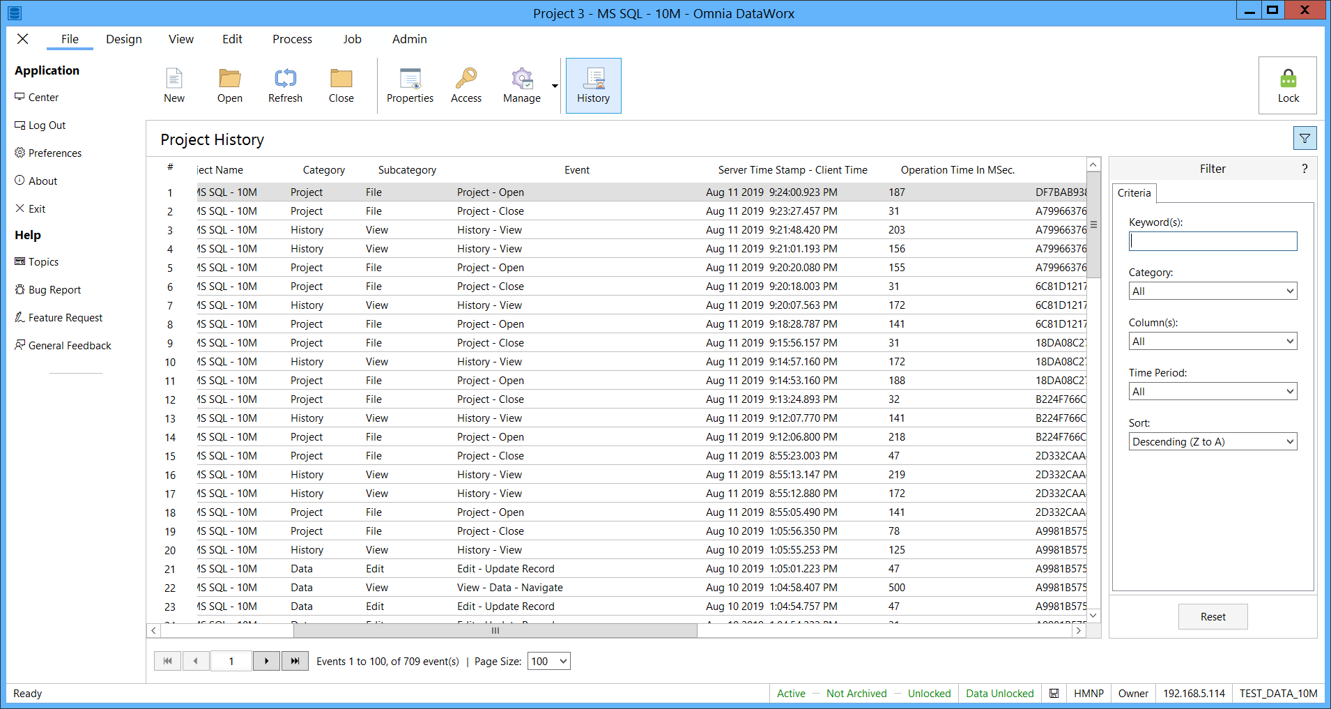Click the TEST_DATA_10M status entry
Viewport: 1331px width, 709px height.
point(1278,694)
